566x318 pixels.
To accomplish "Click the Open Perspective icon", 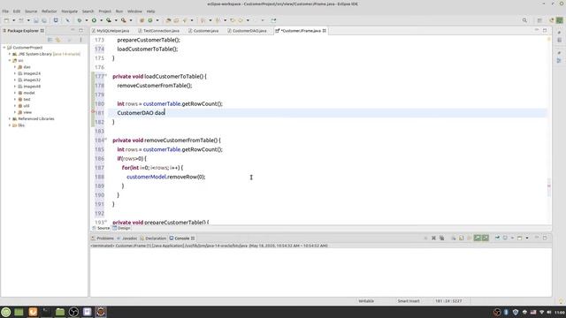I will click(x=539, y=20).
